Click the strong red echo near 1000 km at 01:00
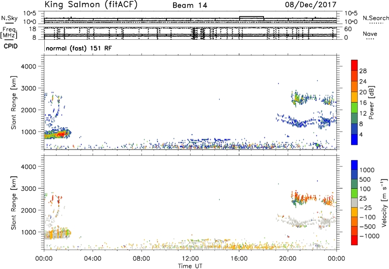Image resolution: width=389 pixels, height=269 pixels. coord(61,134)
